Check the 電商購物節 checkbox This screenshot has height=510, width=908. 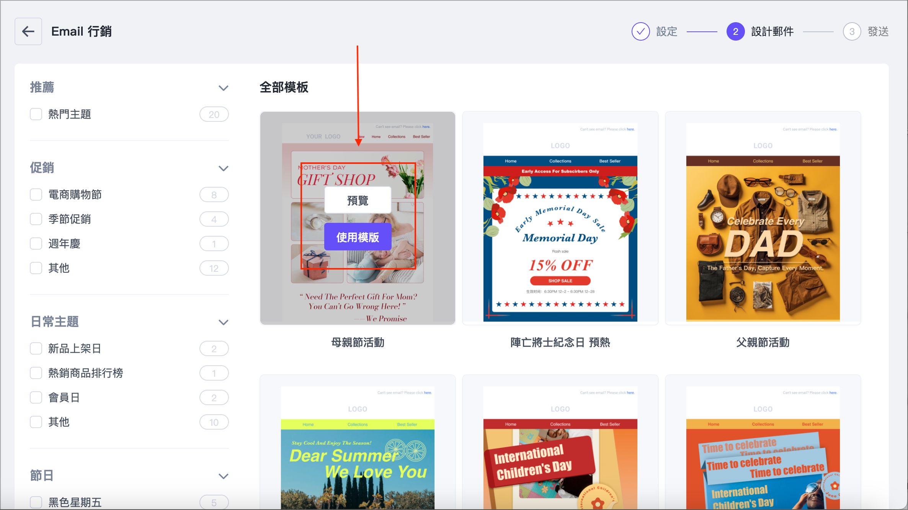(x=36, y=195)
